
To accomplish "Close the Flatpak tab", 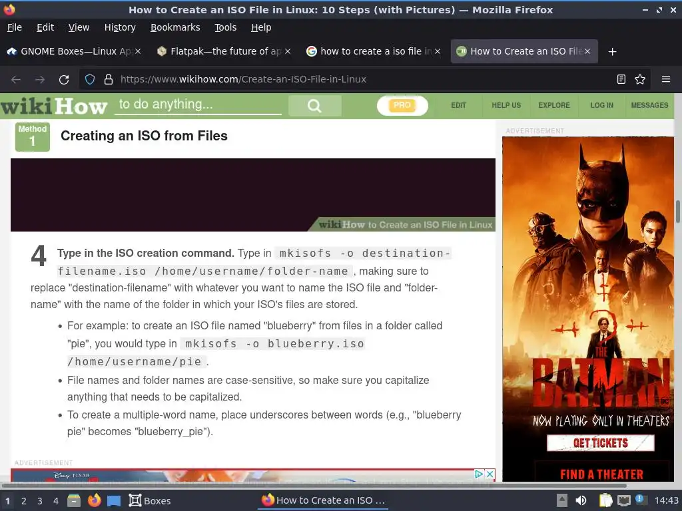I will click(x=288, y=51).
